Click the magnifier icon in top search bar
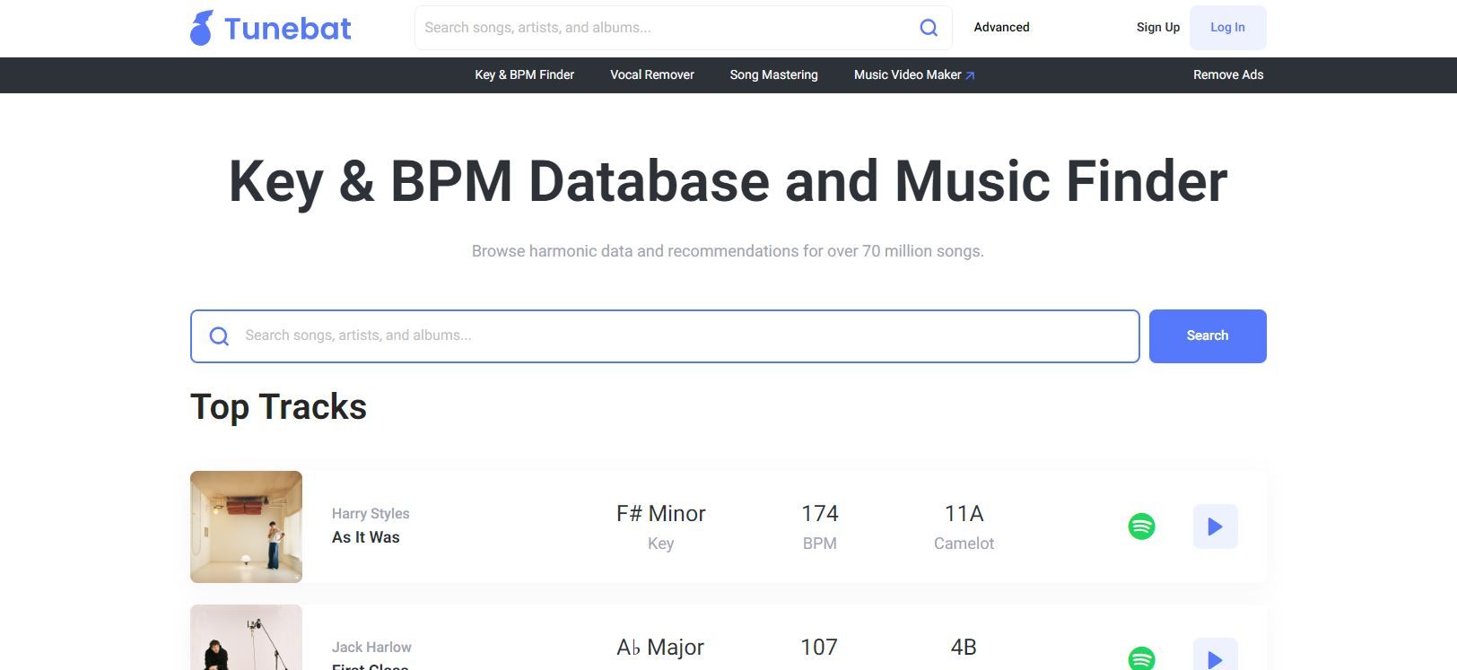The width and height of the screenshot is (1457, 670). click(x=929, y=28)
